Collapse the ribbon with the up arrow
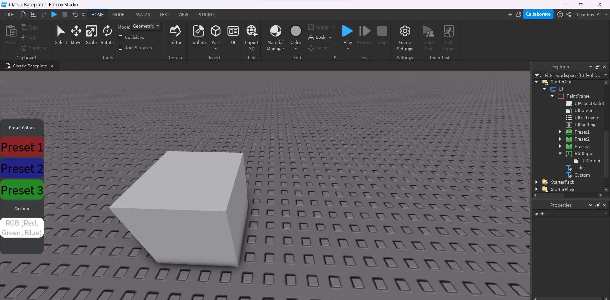Image resolution: width=610 pixels, height=300 pixels. (510, 14)
